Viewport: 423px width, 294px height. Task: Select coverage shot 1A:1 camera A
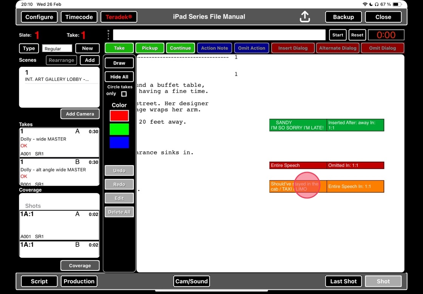pyautogui.click(x=59, y=225)
